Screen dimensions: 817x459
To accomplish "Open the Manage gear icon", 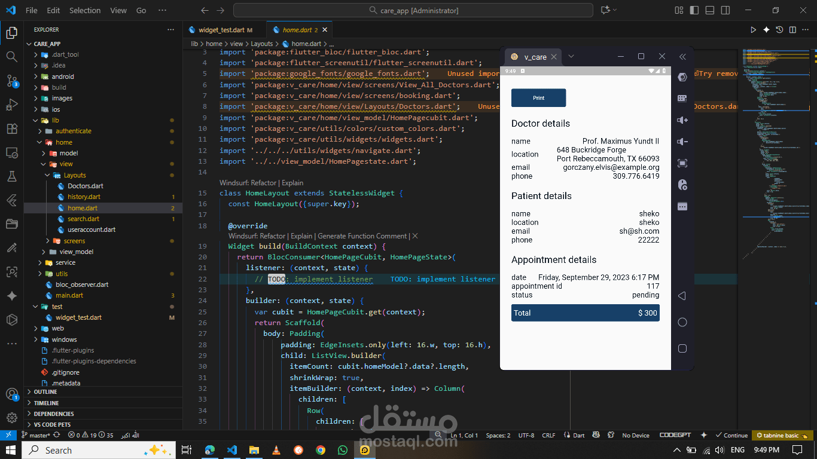I will pos(11,417).
